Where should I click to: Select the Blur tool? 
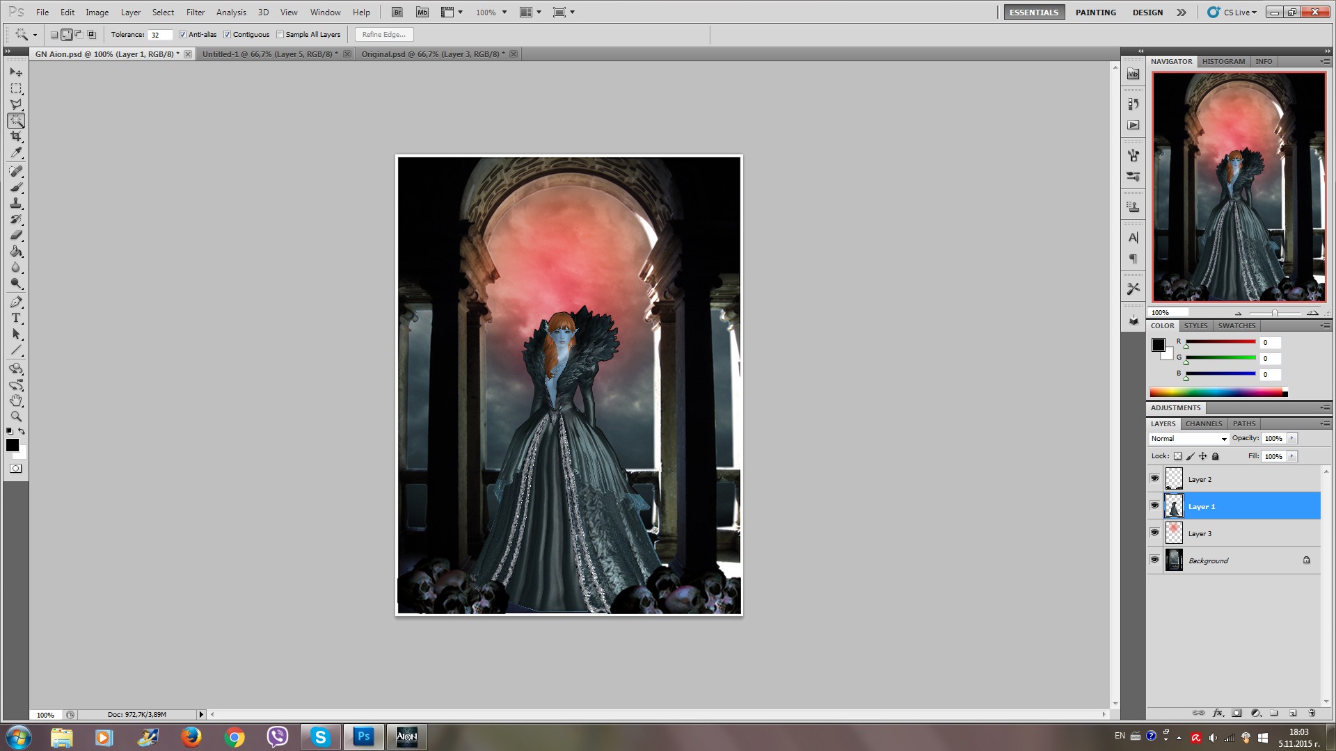(16, 267)
